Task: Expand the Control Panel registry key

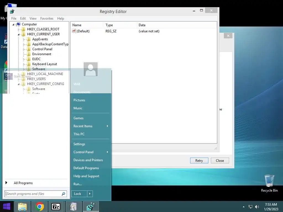Action: pyautogui.click(x=24, y=49)
